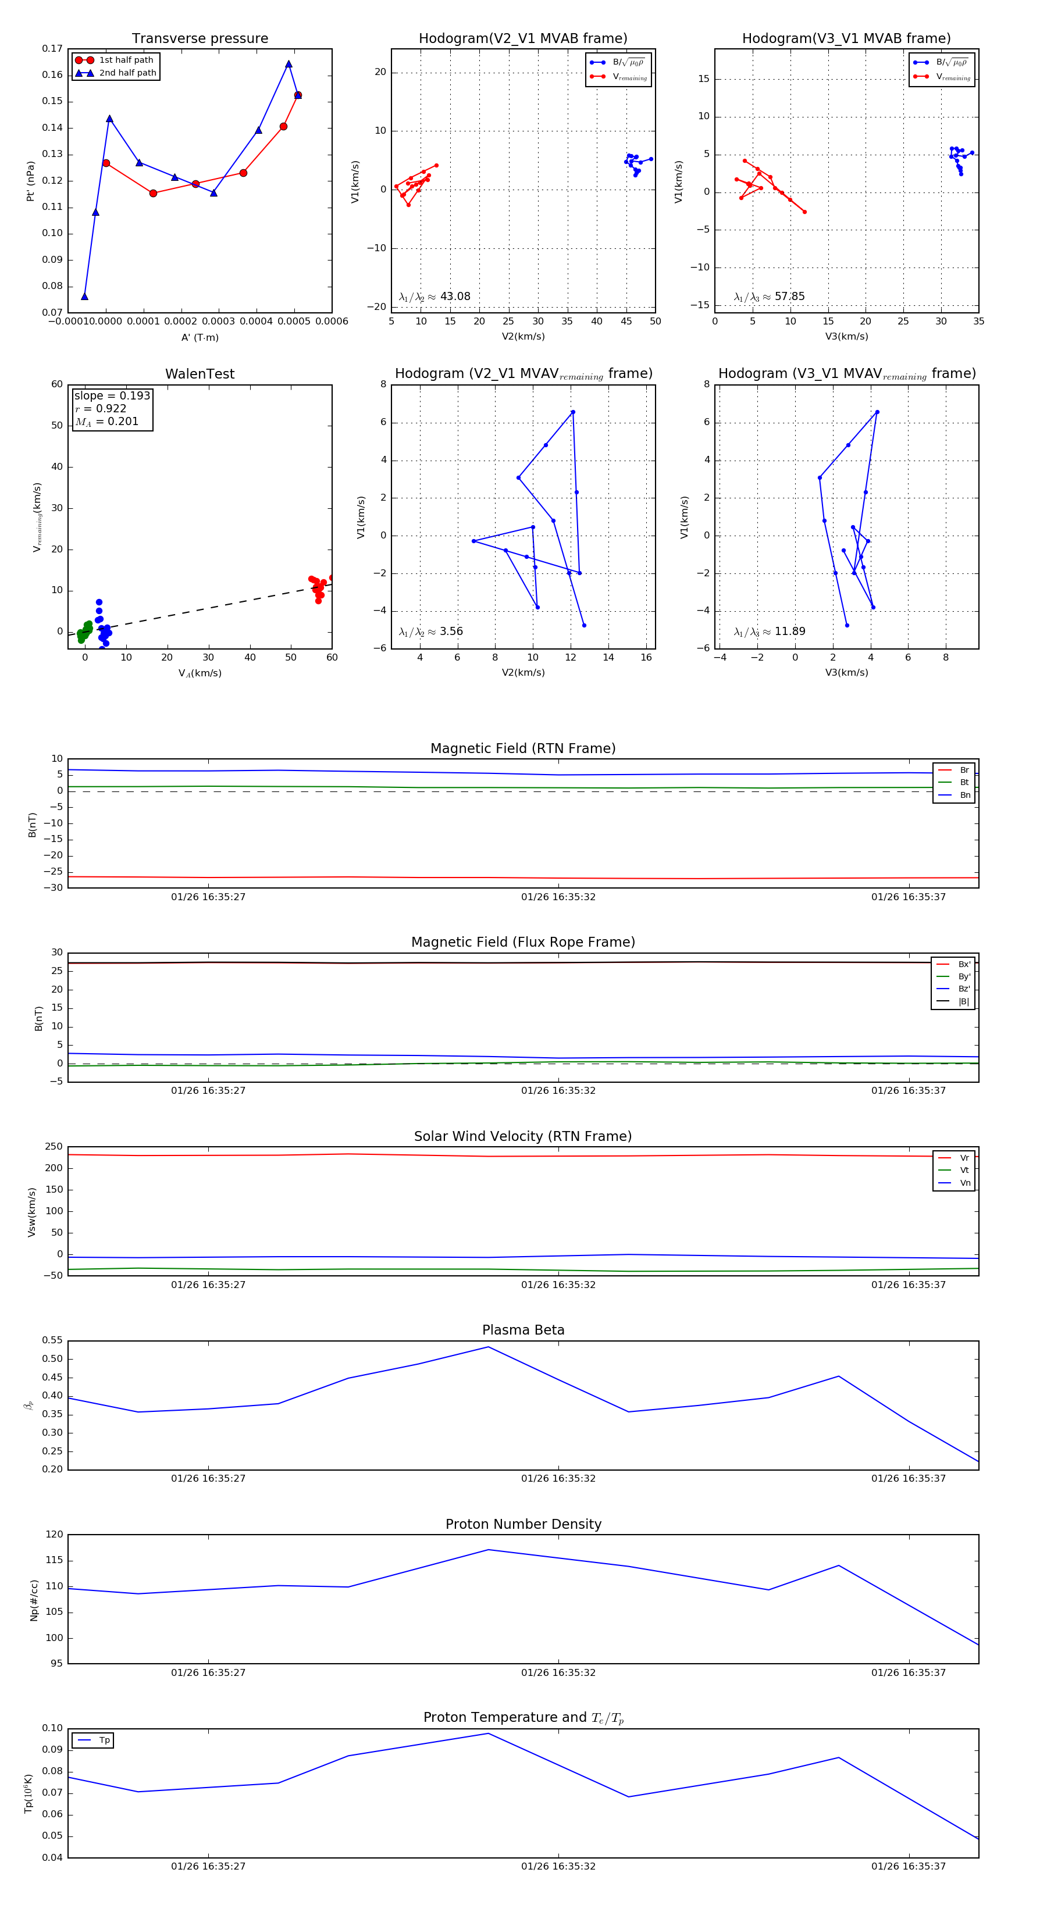Click the 'Bt' legend entry

point(954,782)
